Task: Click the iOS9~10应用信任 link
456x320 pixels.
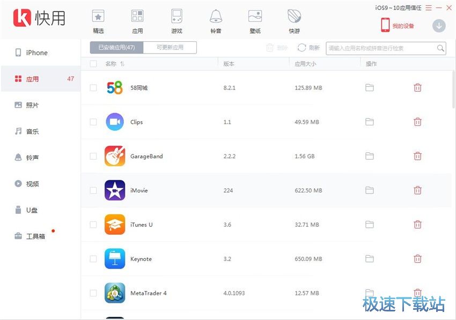Action: [x=398, y=8]
